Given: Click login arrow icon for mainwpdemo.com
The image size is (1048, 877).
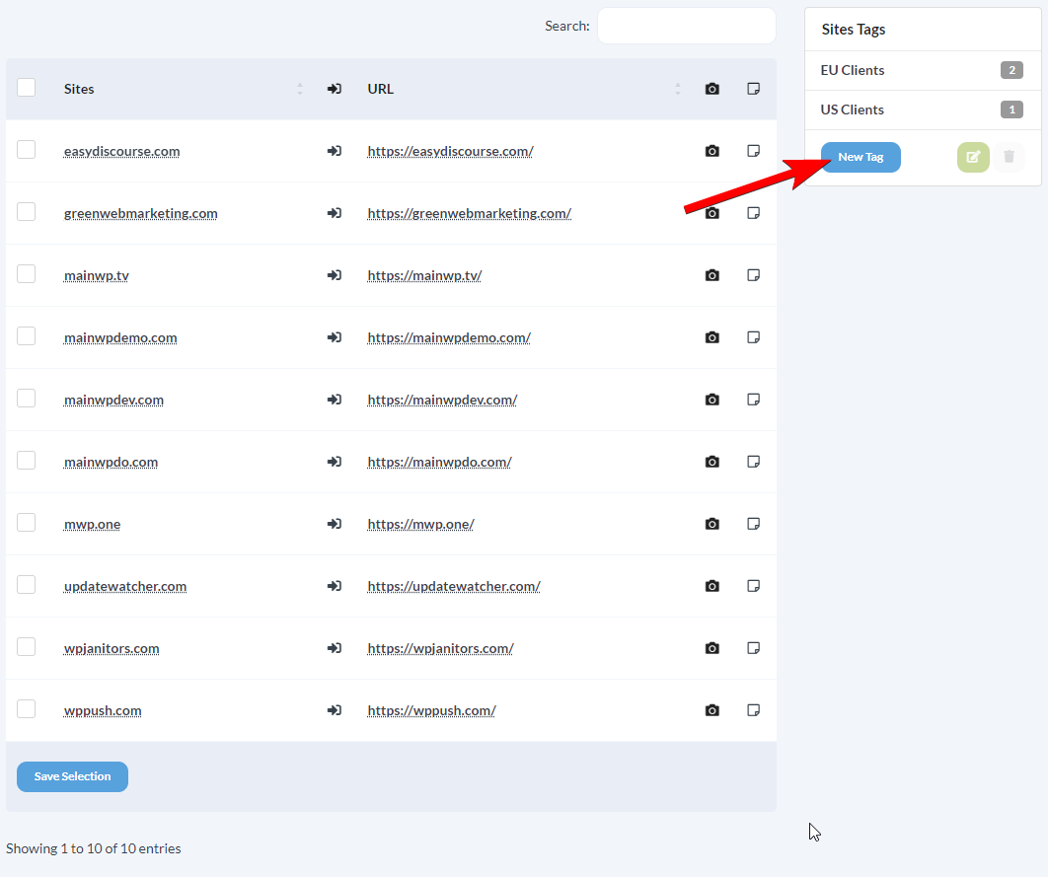Looking at the screenshot, I should [x=335, y=337].
